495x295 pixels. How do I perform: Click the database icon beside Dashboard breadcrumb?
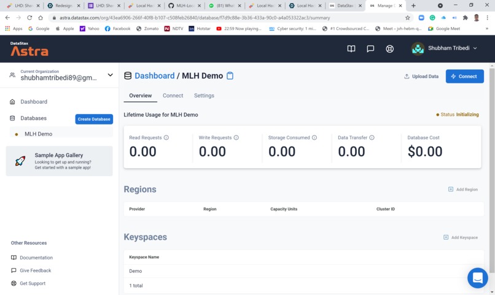click(128, 75)
